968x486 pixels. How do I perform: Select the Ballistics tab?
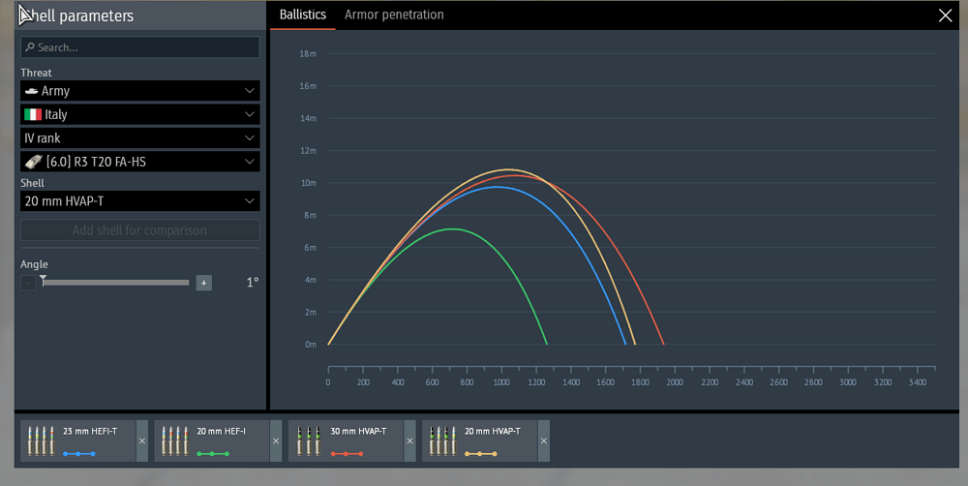point(302,15)
